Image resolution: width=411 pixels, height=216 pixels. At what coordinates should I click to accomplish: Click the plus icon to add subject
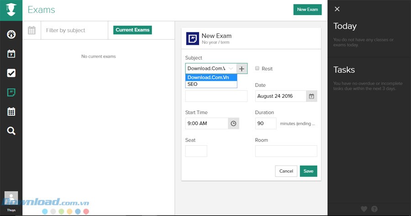click(x=242, y=68)
